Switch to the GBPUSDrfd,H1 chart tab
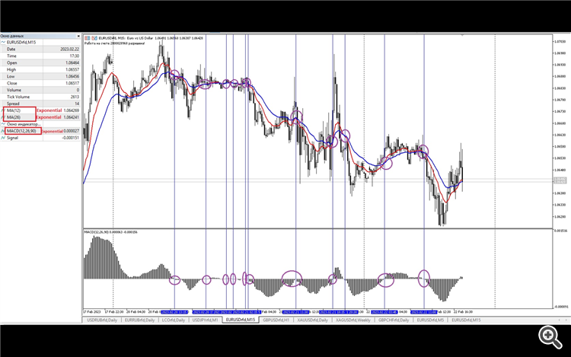Screen dimensions: 571x357 click(276, 320)
